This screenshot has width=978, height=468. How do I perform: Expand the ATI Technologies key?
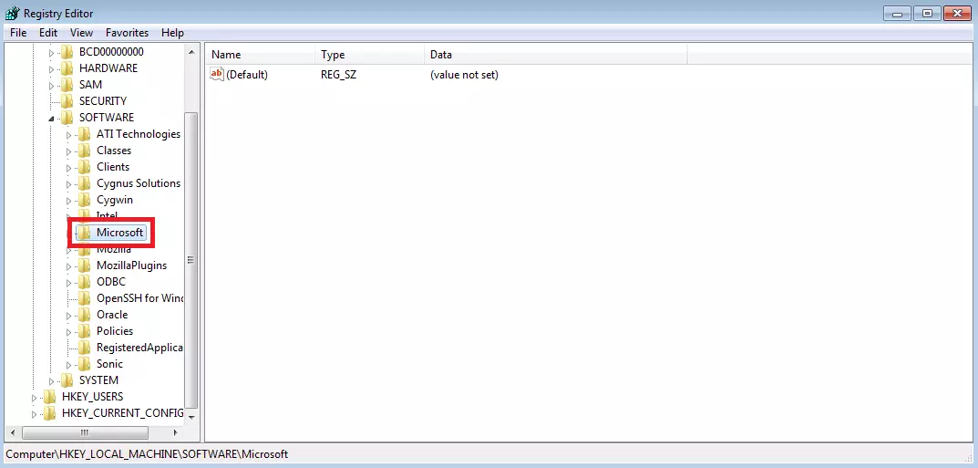(x=69, y=135)
